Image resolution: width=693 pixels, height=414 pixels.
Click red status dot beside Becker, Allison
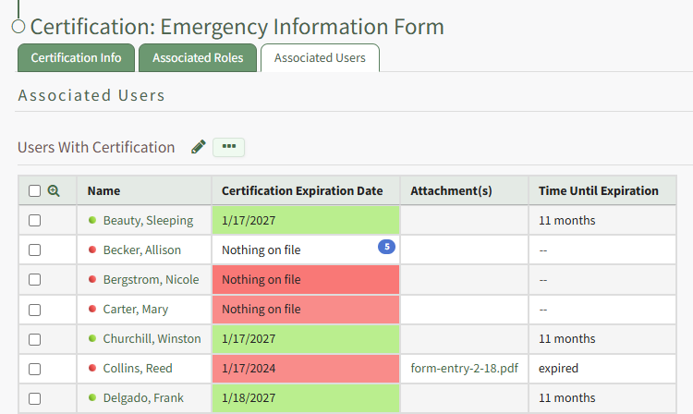click(92, 250)
